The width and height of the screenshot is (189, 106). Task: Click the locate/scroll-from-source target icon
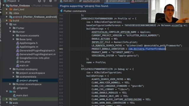click(39, 1)
